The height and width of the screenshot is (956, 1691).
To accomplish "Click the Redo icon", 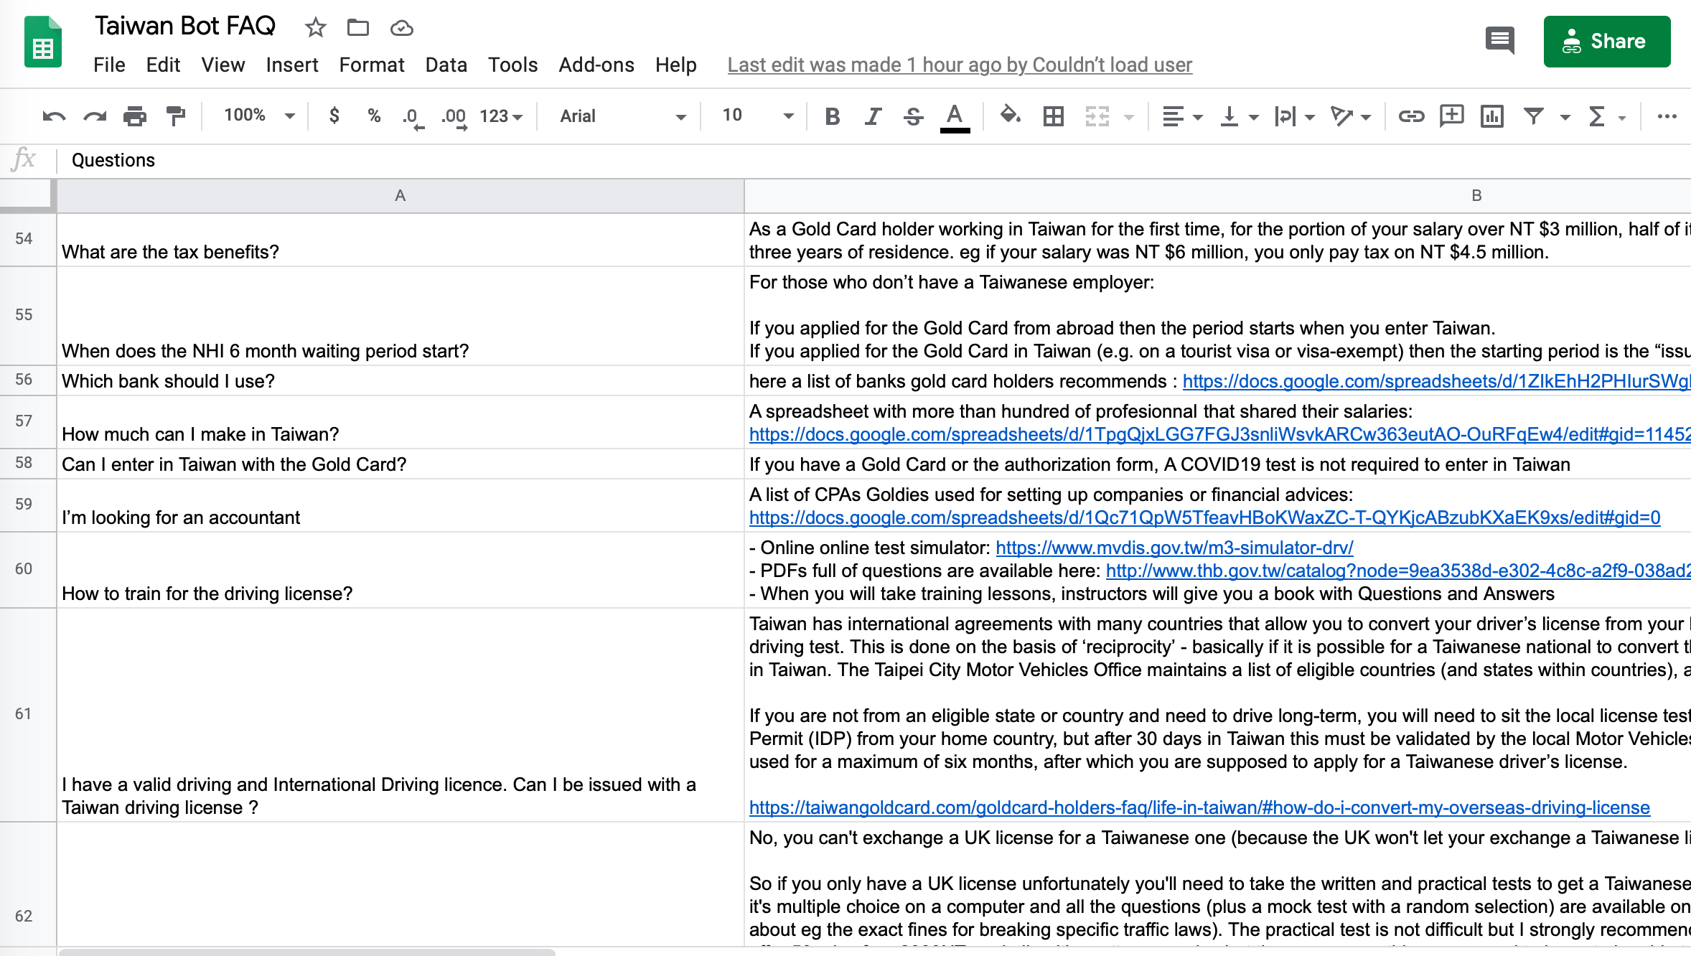I will tap(94, 116).
